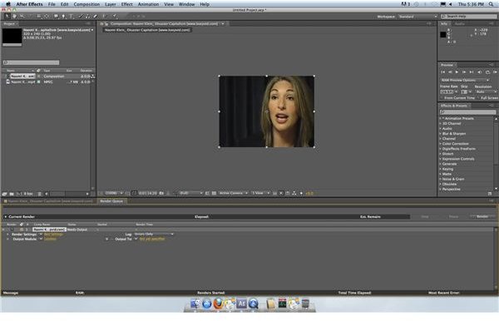Viewport: 499px width, 321px height.
Task: Open Finder from the Dock
Action: [x=195, y=304]
